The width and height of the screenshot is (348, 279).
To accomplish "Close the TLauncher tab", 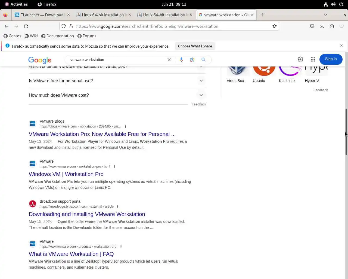I will 69,15.
